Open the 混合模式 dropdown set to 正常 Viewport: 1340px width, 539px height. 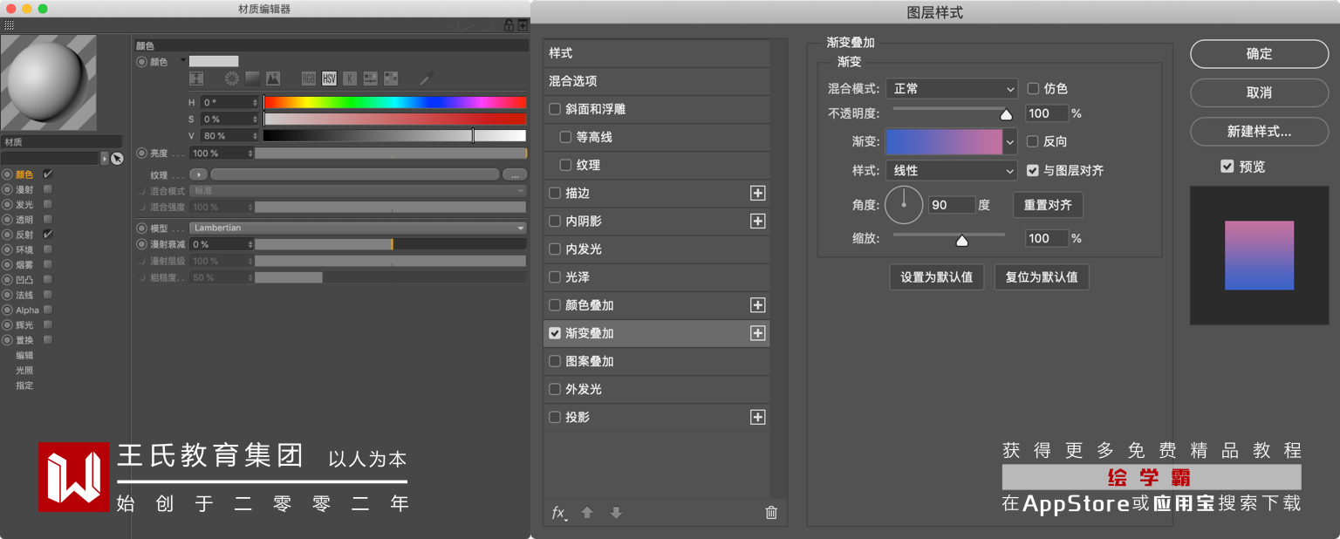(x=952, y=89)
